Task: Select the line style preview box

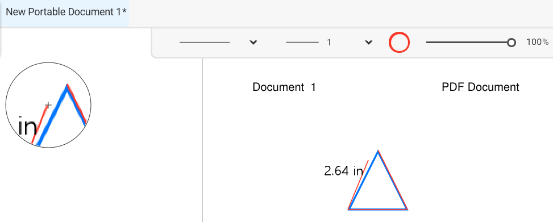Action: pyautogui.click(x=205, y=42)
